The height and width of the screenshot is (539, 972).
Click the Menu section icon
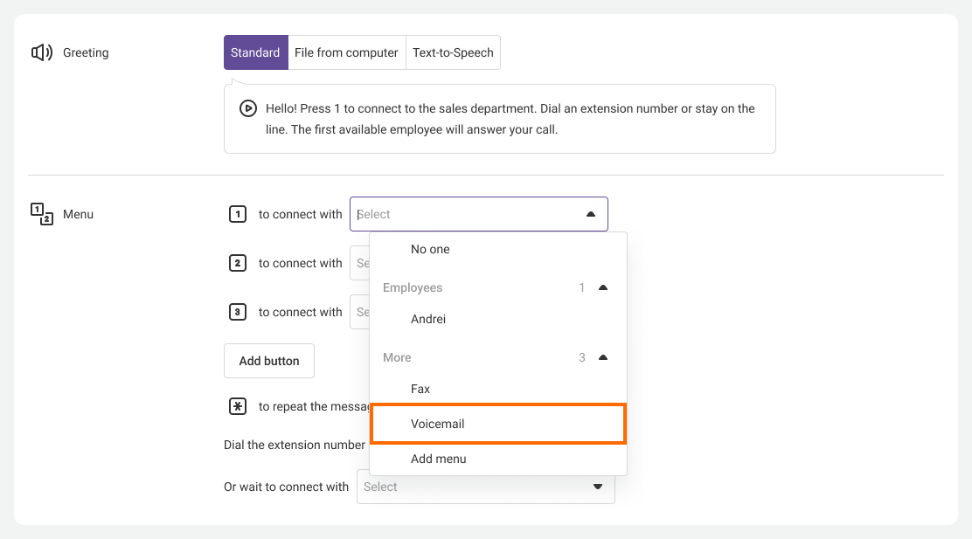click(x=42, y=214)
